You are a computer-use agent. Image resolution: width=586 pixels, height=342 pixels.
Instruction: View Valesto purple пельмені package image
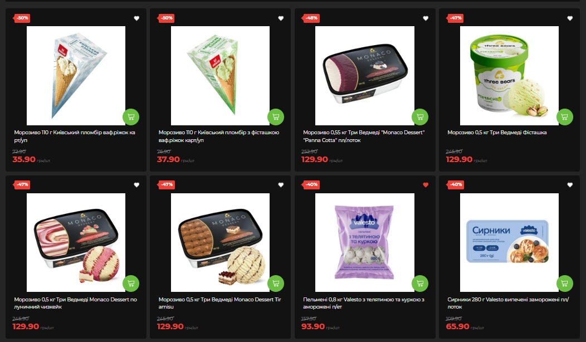click(365, 242)
